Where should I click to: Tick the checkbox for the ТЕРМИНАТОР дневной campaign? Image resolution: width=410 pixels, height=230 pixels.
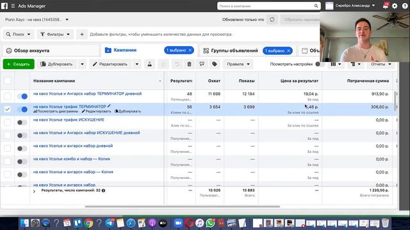7,96
